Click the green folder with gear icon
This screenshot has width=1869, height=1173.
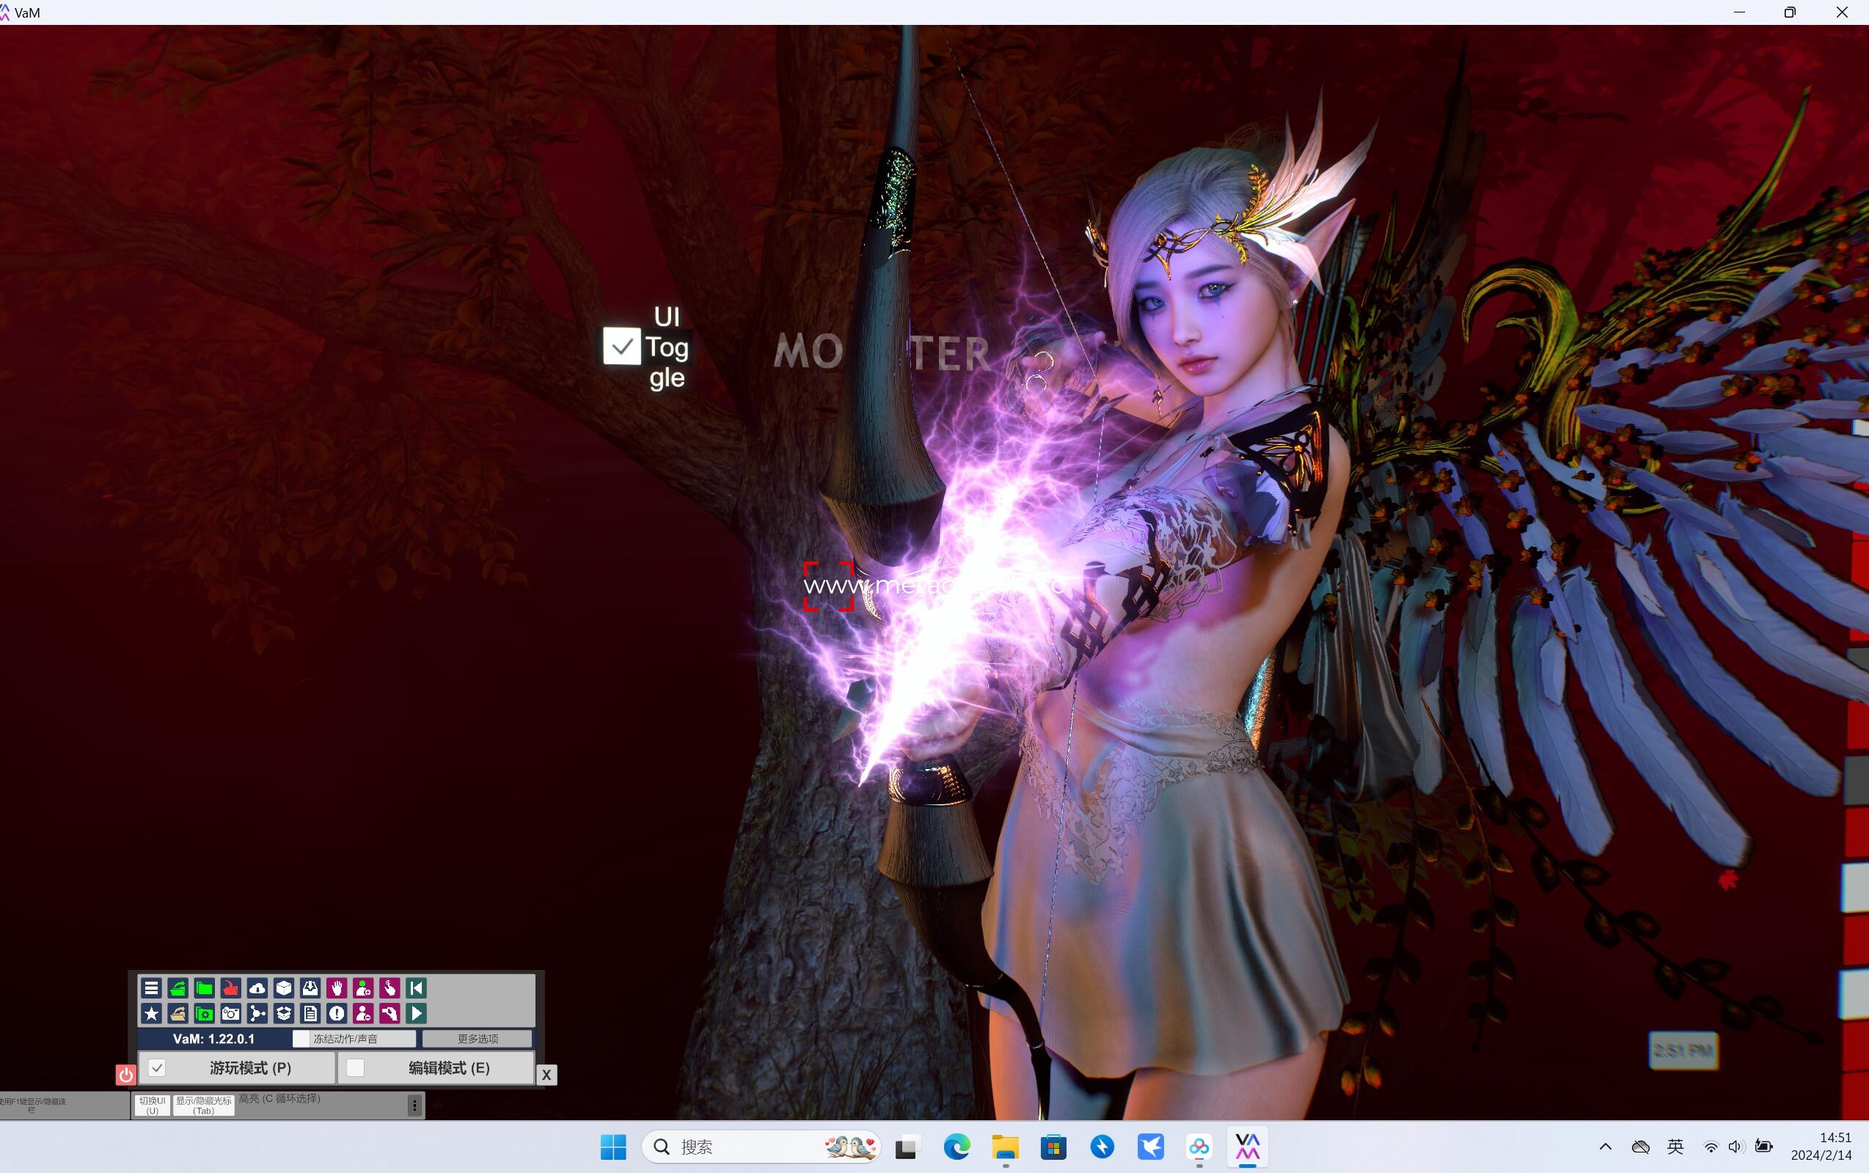[x=204, y=1013]
